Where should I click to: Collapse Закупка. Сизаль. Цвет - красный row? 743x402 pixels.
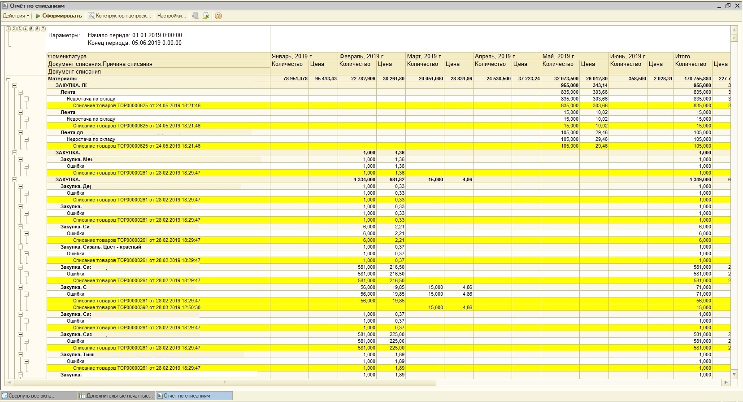20,247
